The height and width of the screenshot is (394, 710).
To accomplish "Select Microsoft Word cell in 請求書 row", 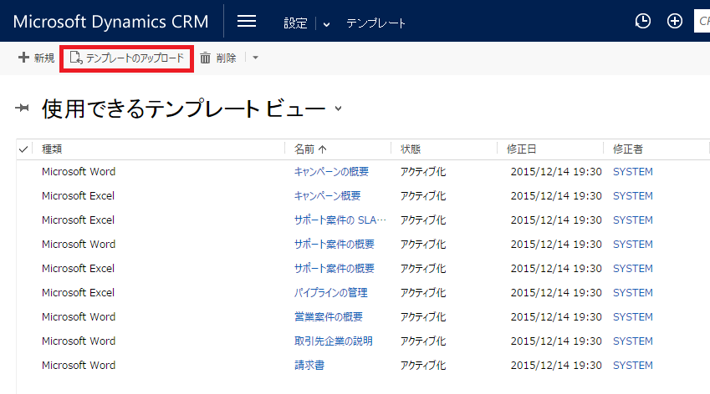I will 79,365.
